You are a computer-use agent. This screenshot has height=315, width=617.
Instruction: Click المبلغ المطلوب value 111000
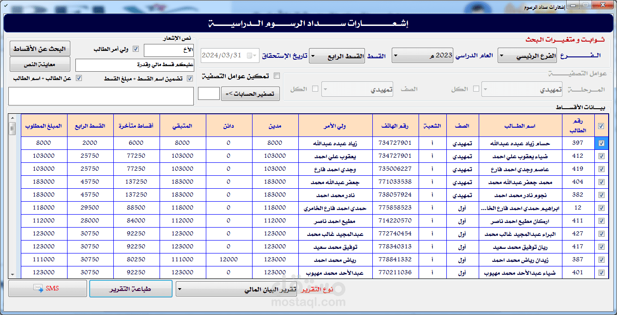[x=44, y=259]
